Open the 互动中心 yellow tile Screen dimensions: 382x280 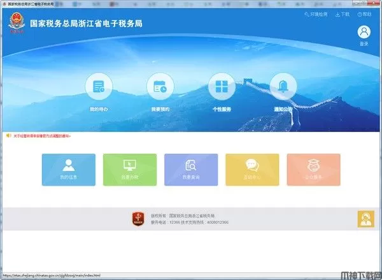pyautogui.click(x=252, y=170)
